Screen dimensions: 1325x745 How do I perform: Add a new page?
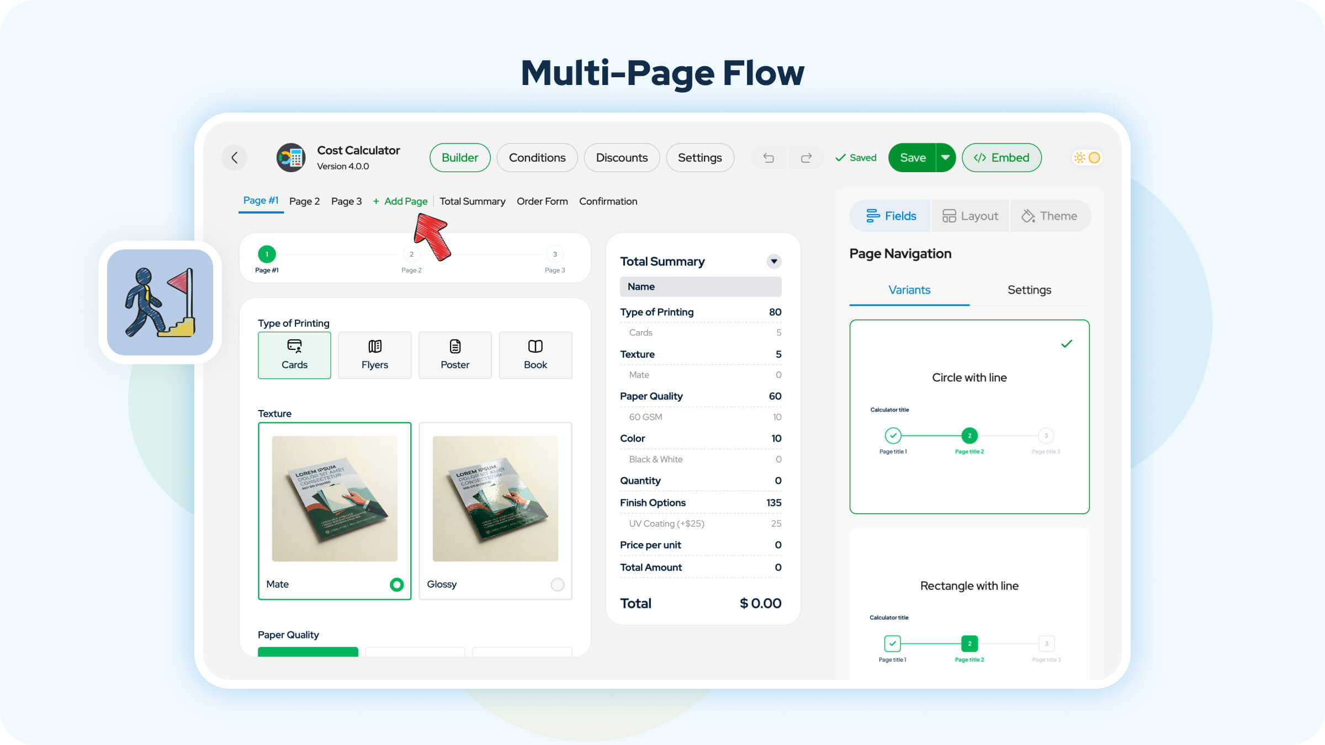point(400,201)
